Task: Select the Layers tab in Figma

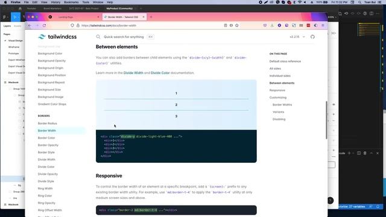Action: tap(7, 26)
